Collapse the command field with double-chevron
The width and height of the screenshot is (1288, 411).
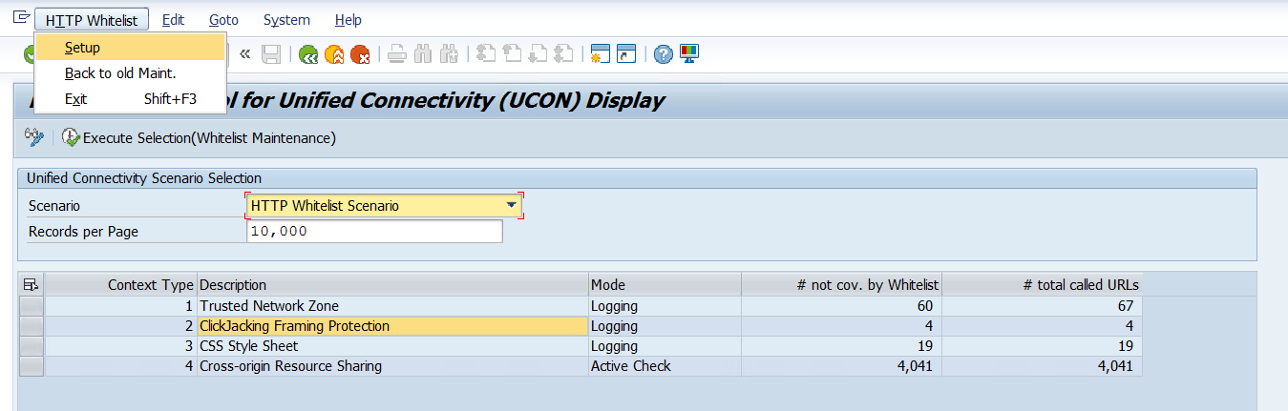click(x=245, y=55)
